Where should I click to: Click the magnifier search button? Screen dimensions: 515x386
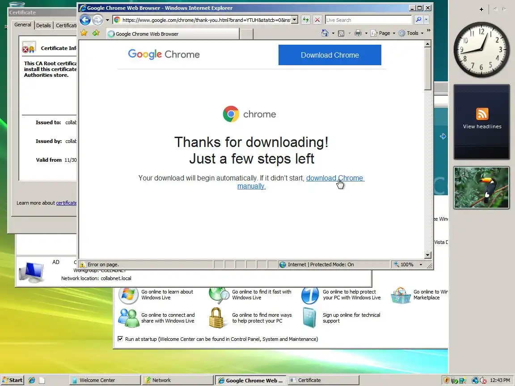point(418,20)
